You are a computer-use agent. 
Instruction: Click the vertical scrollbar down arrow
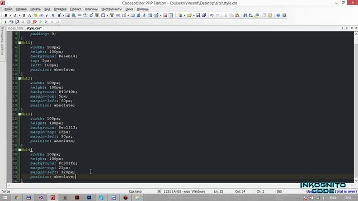pos(356,180)
